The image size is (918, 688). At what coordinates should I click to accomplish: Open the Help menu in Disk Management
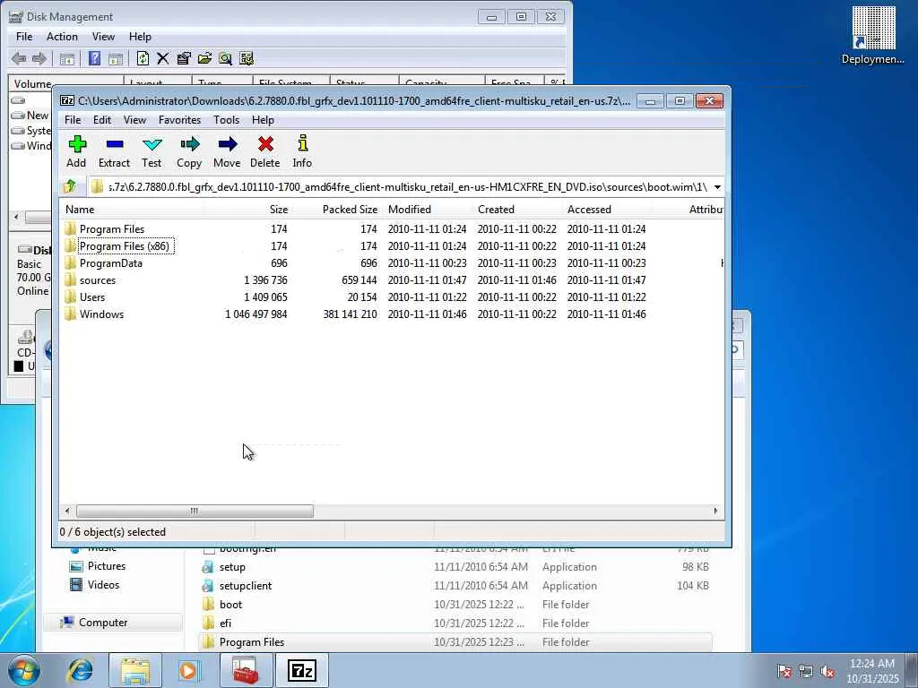click(140, 36)
